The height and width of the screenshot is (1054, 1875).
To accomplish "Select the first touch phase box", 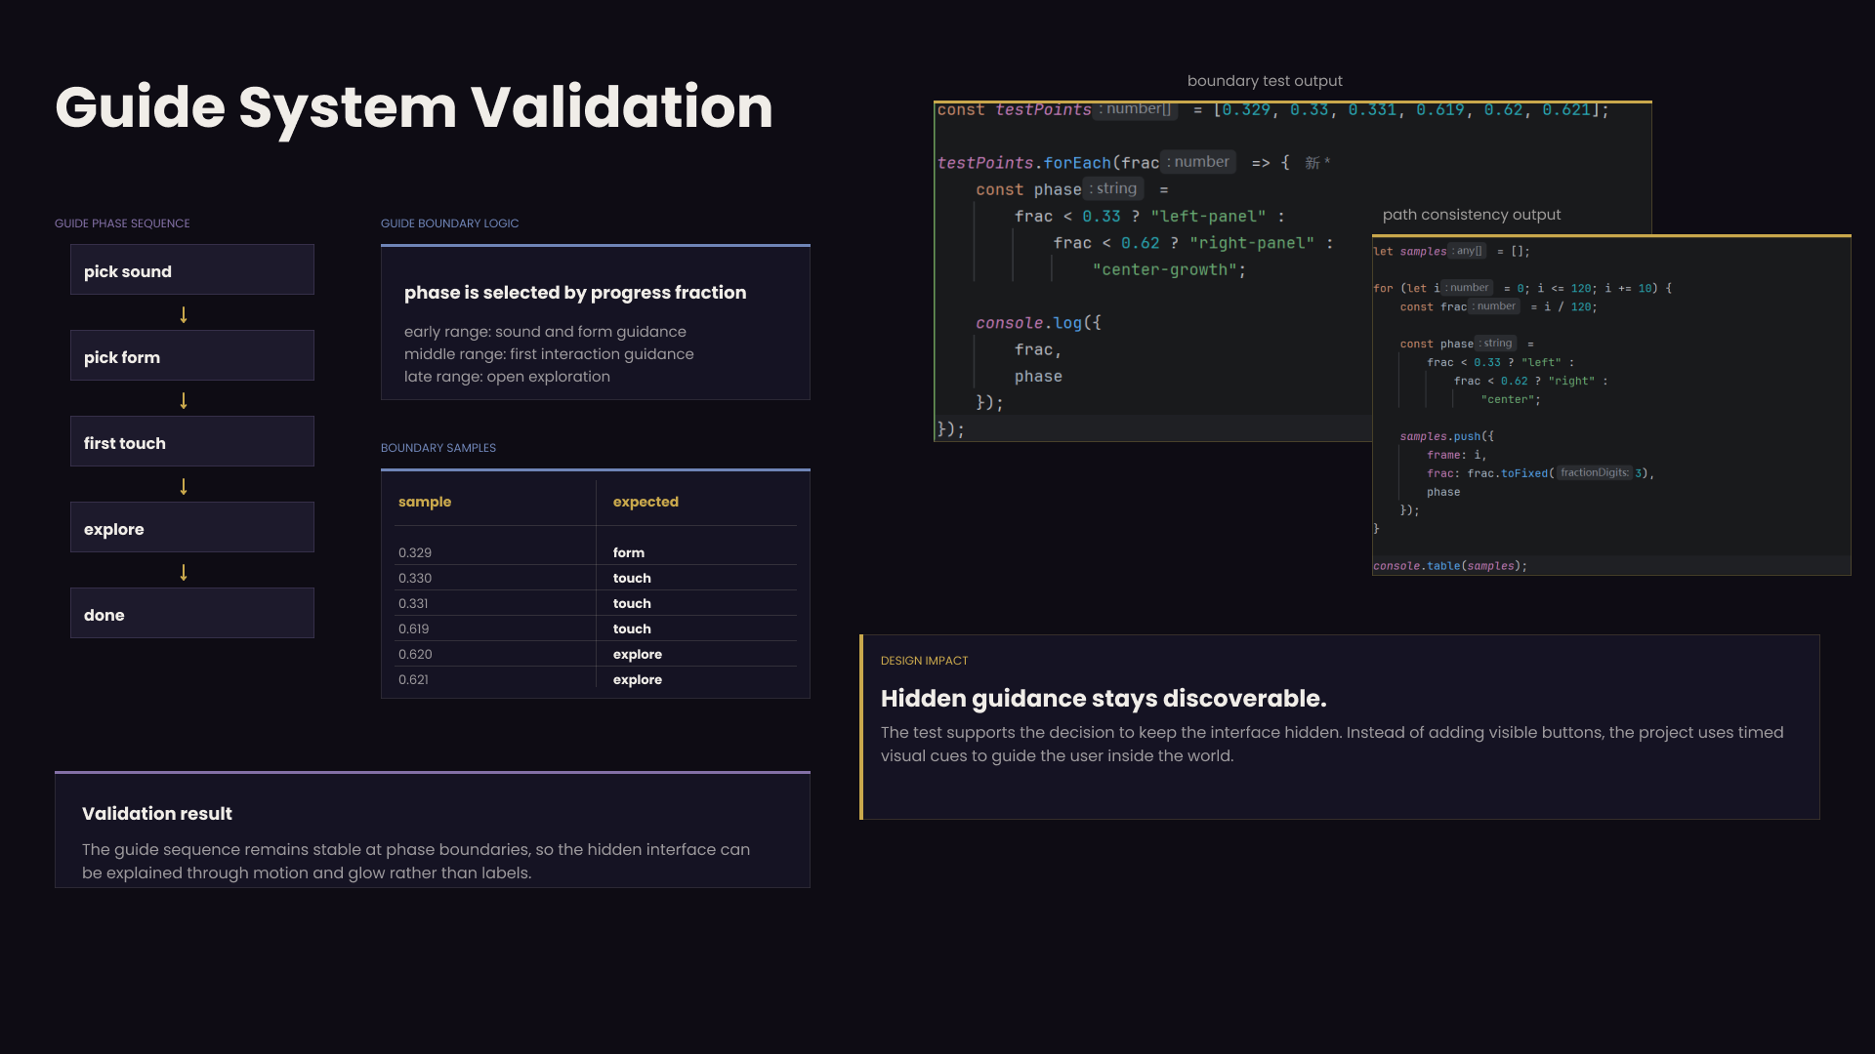I will point(192,441).
